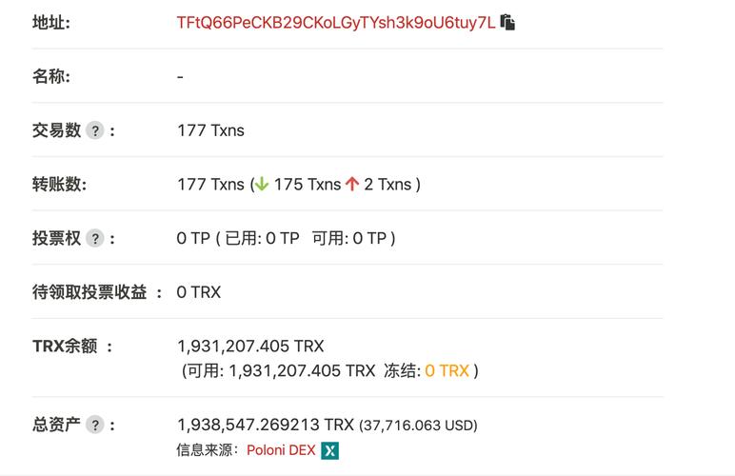Click the 2 Txns outgoing transfers text
The width and height of the screenshot is (735, 476).
click(387, 184)
